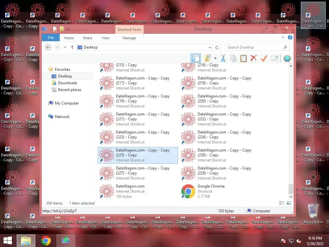Screen dimensions: 329x247
Task: Click the quick access New Folder icon
Action: (62, 29)
